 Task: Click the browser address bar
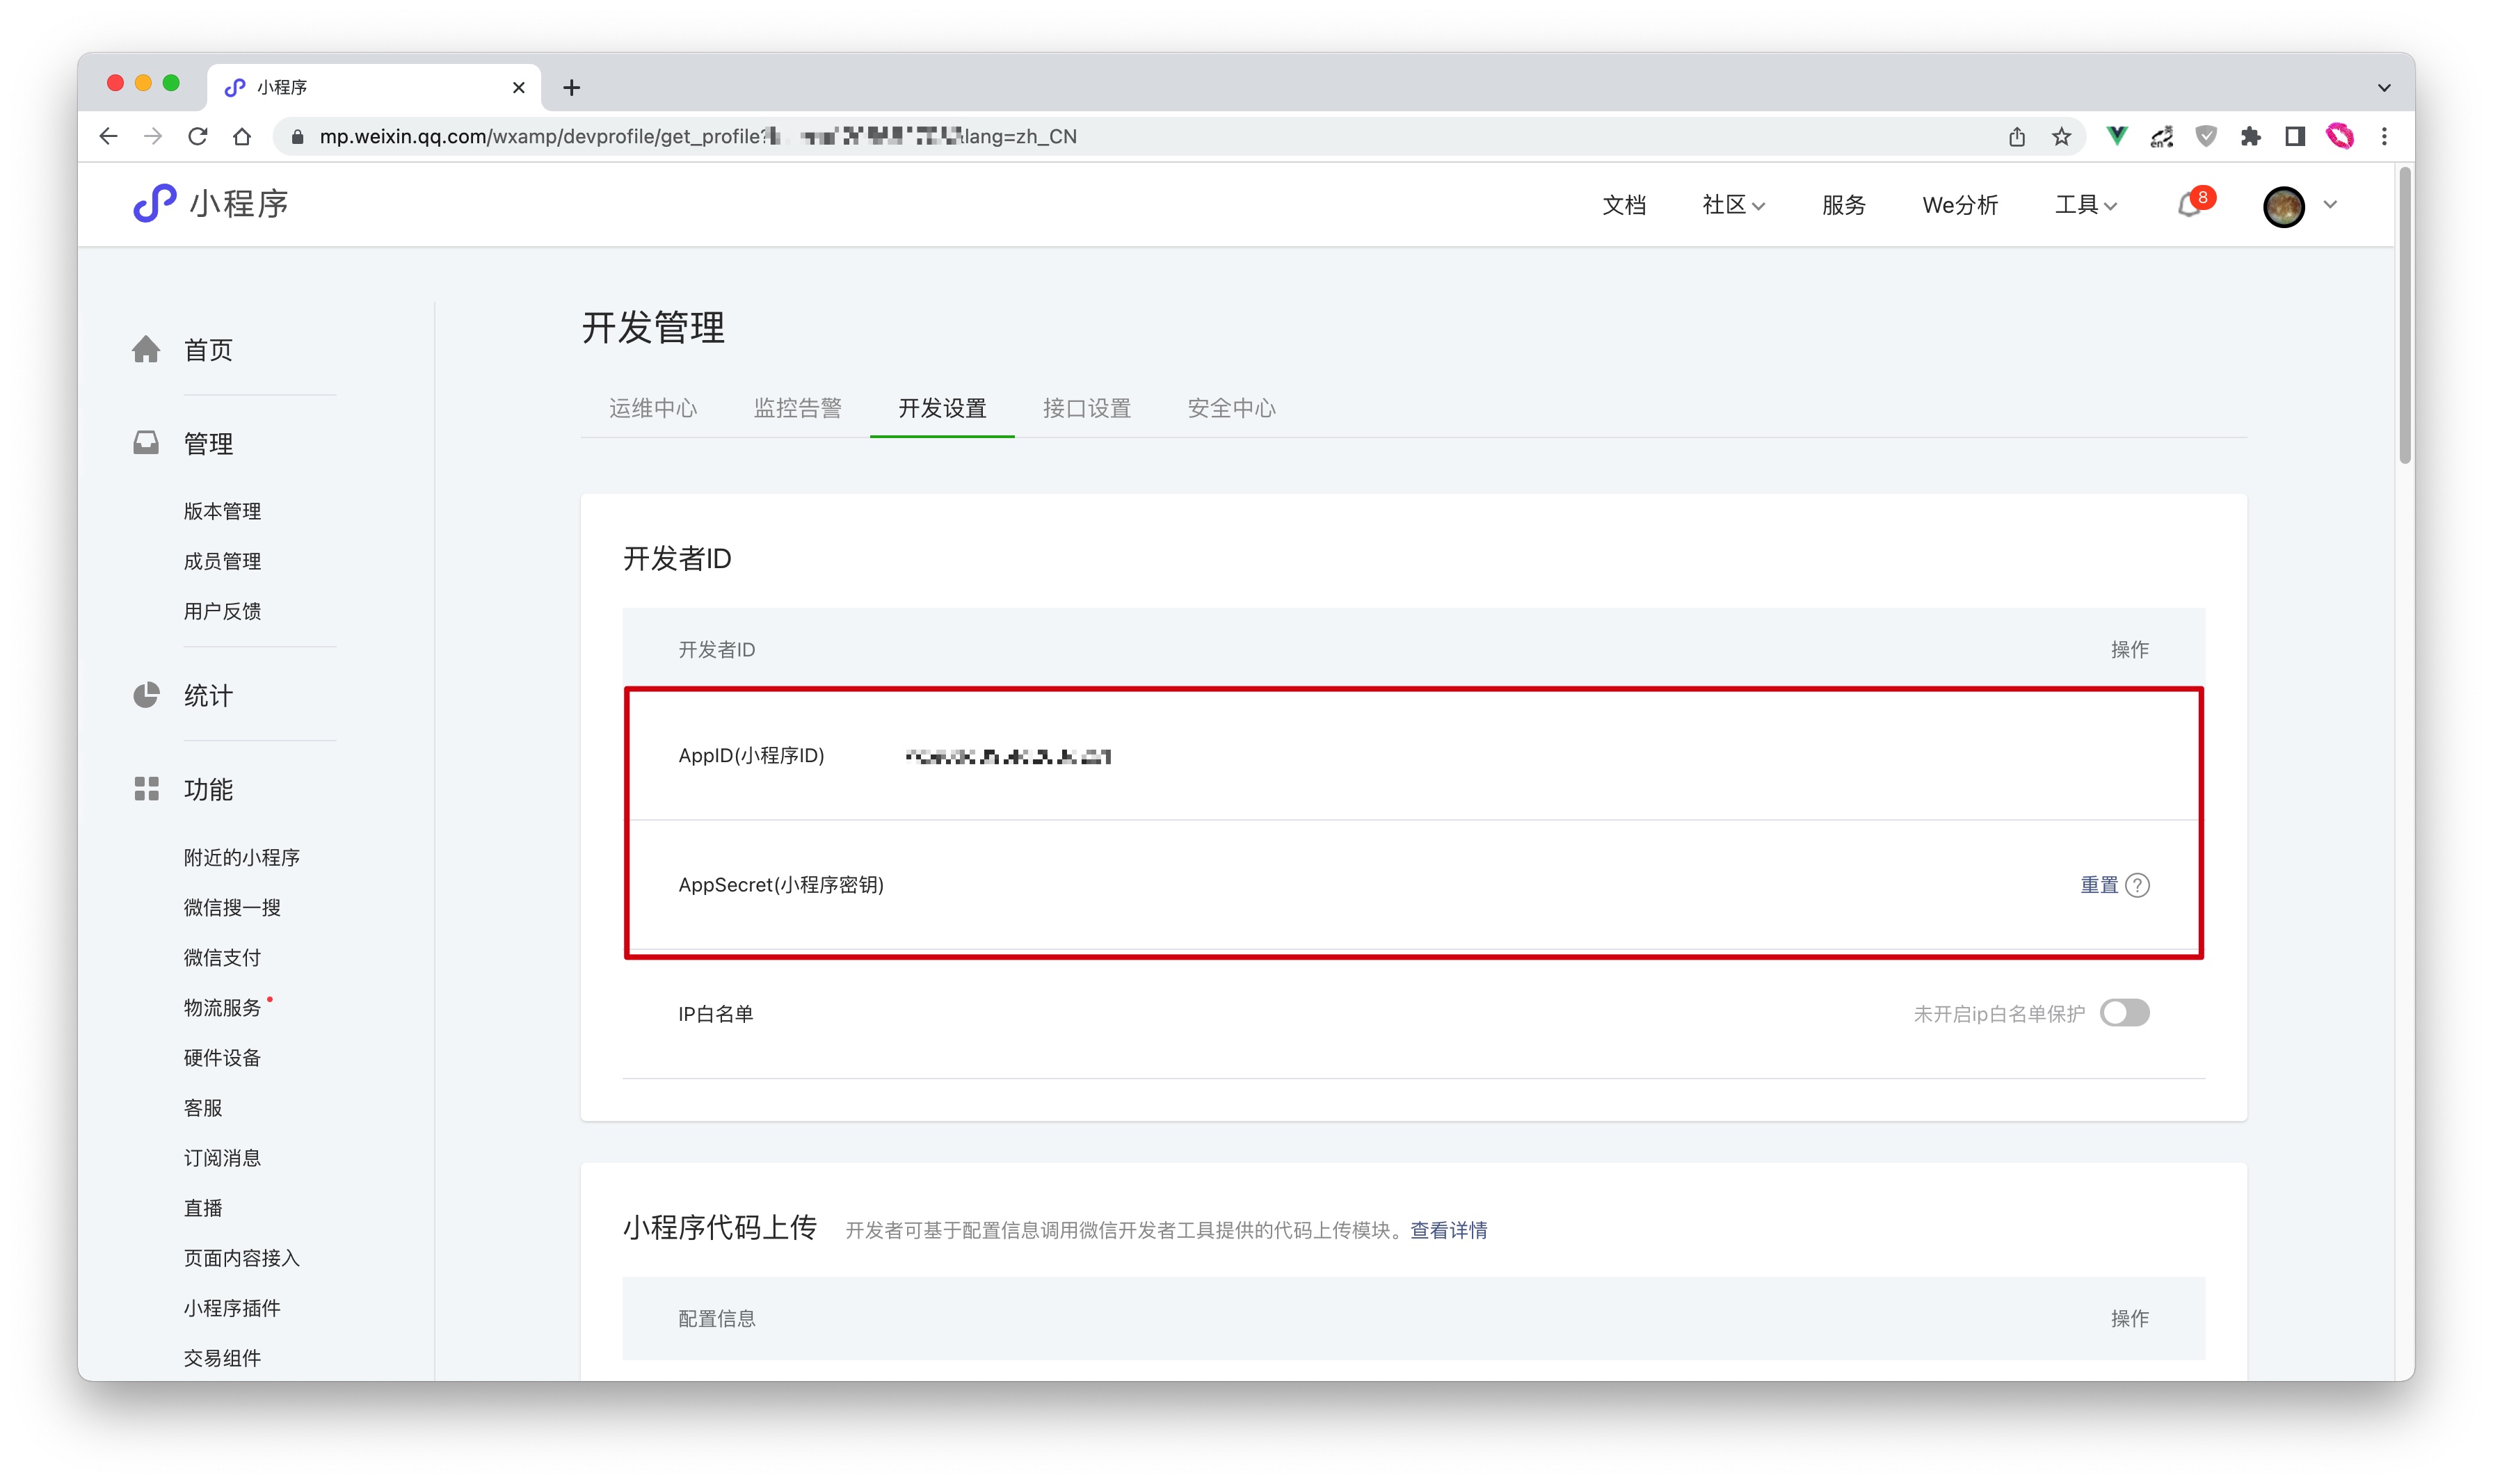click(1100, 137)
